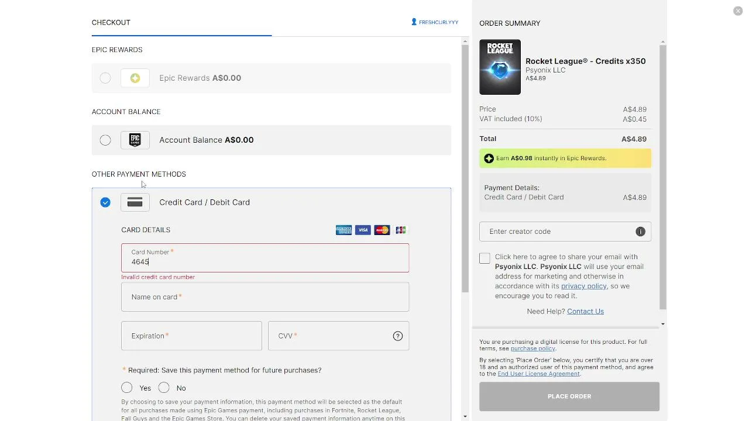Click the creator code info icon

tap(640, 232)
